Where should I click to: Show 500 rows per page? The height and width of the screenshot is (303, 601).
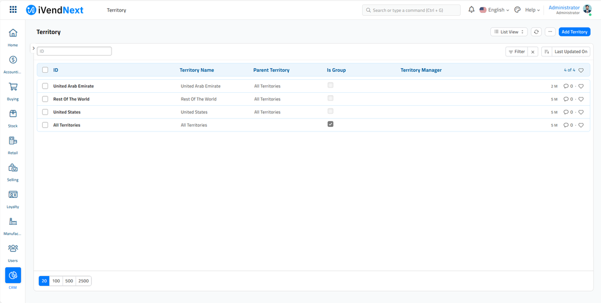click(x=69, y=281)
